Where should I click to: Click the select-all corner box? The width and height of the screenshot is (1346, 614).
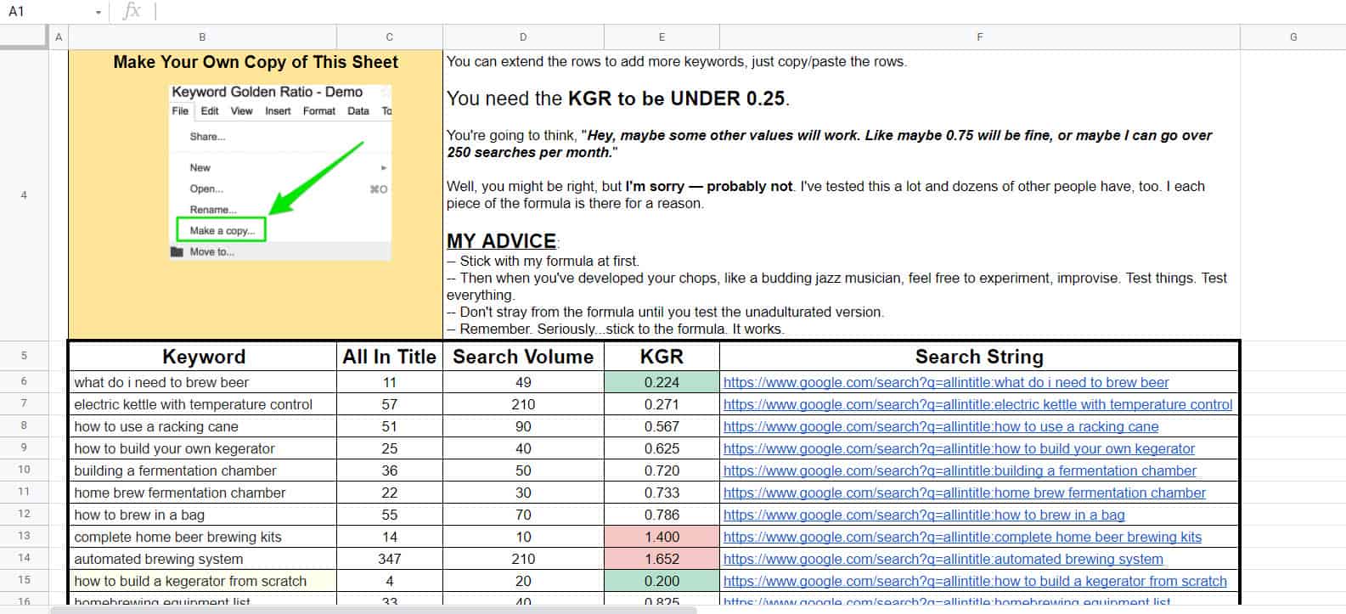pos(24,37)
